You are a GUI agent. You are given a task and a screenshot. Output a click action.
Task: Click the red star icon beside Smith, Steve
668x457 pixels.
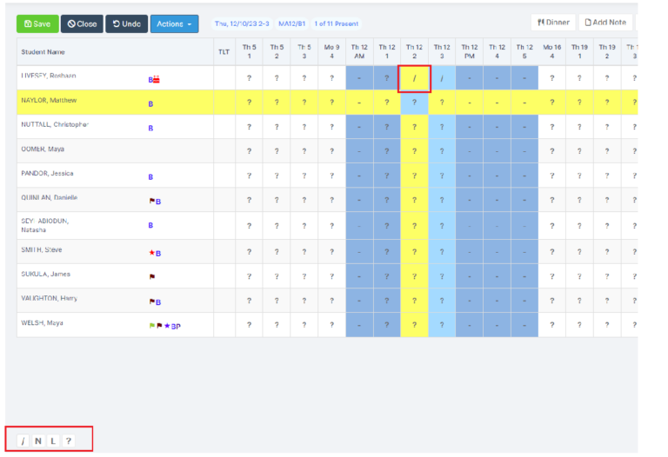(151, 253)
